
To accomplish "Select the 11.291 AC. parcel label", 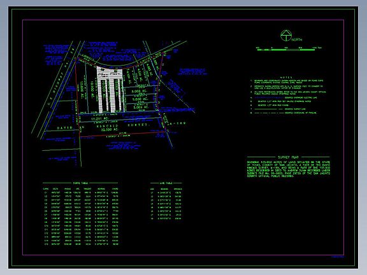I will pyautogui.click(x=100, y=119).
